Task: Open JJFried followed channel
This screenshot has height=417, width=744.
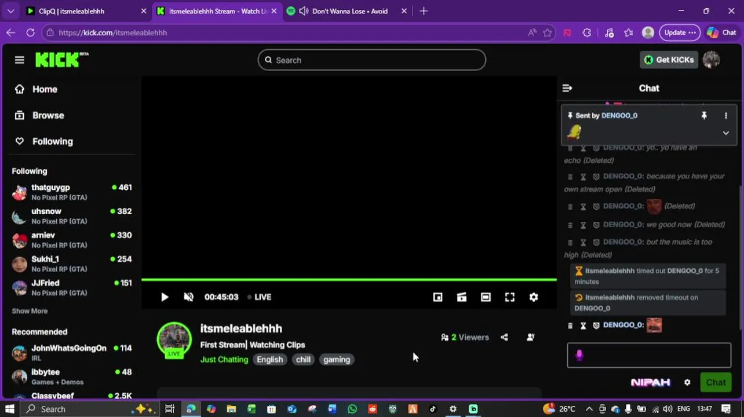Action: click(x=72, y=287)
